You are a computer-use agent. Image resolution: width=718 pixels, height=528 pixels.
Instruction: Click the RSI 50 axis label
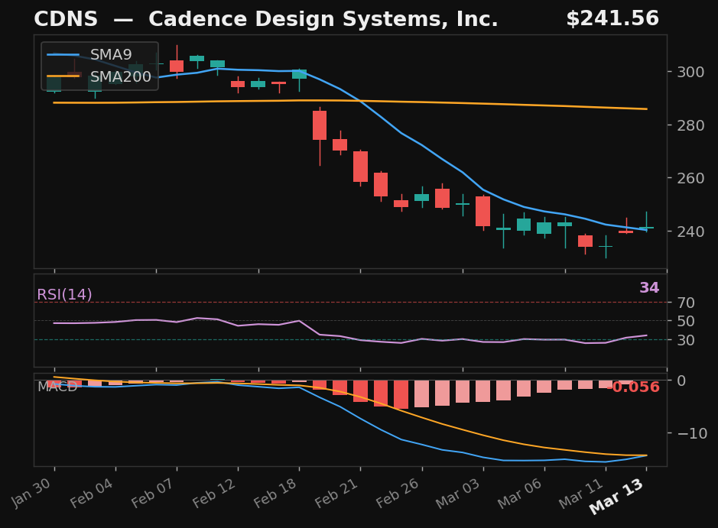pos(686,321)
